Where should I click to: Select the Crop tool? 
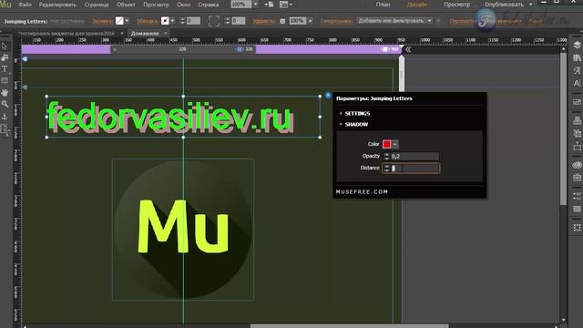(x=5, y=57)
